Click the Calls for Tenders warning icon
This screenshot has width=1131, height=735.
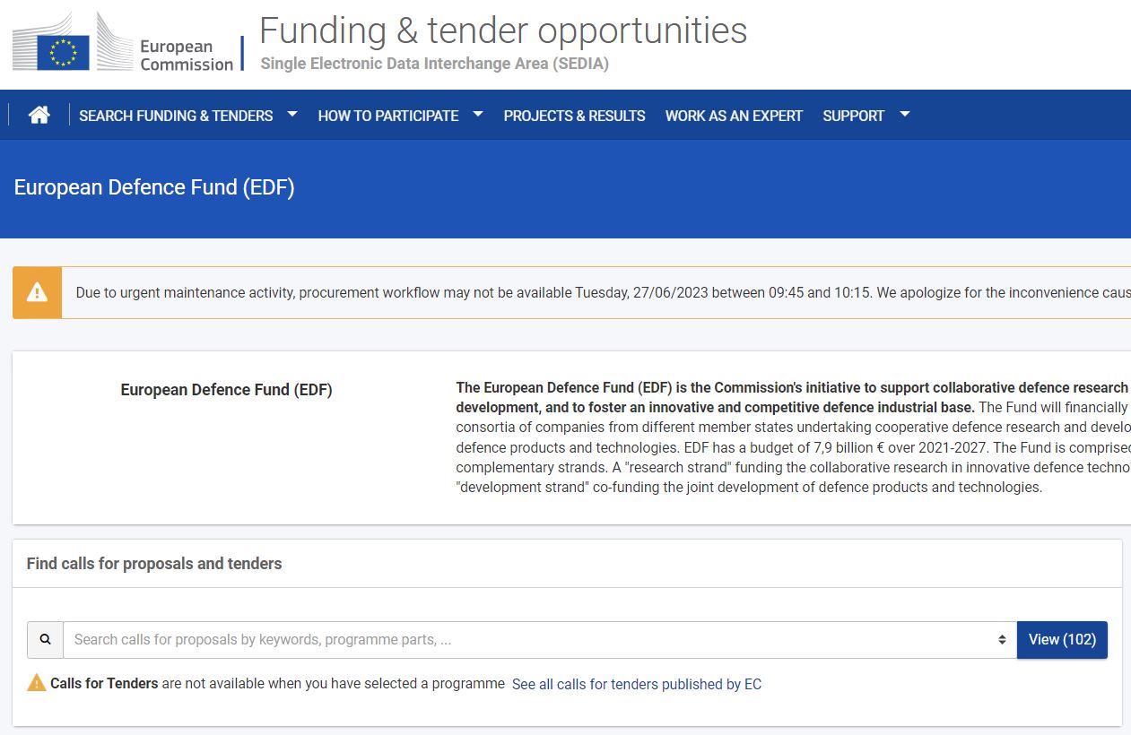pyautogui.click(x=37, y=683)
